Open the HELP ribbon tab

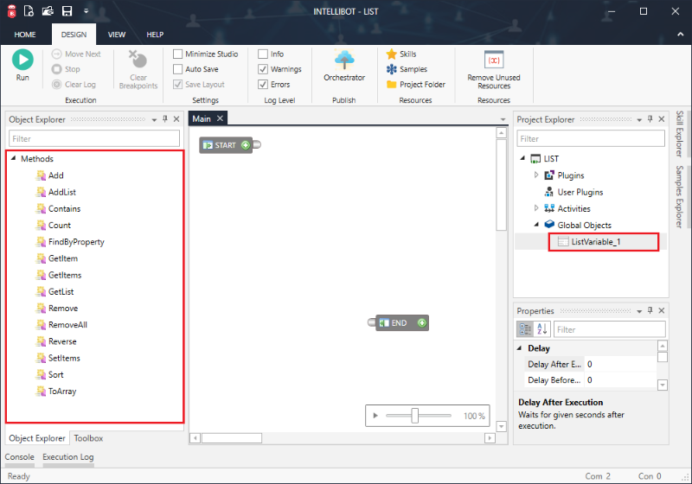155,35
